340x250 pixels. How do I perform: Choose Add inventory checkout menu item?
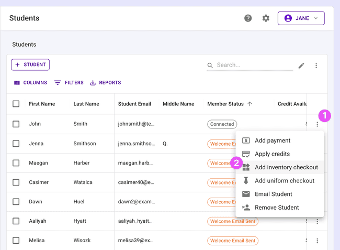[280, 167]
